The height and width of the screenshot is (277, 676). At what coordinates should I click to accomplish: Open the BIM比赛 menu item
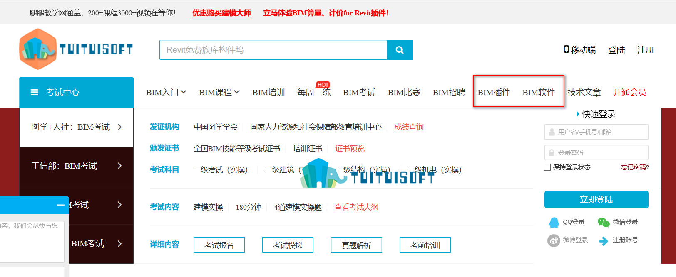[x=404, y=92]
